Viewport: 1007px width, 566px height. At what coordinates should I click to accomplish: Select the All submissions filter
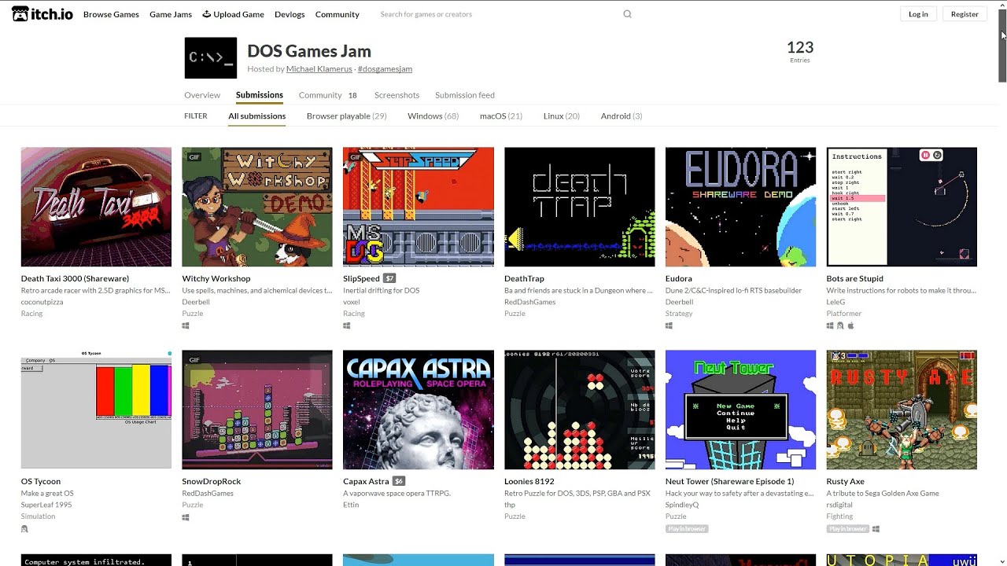pos(257,116)
